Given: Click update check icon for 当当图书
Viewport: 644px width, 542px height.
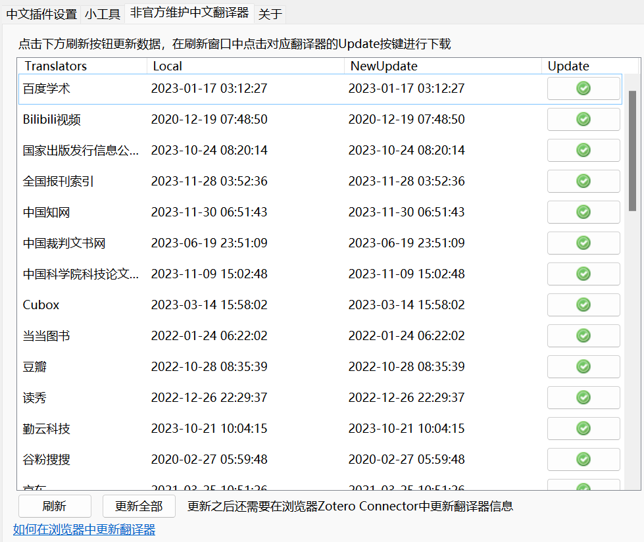Looking at the screenshot, I should (x=583, y=335).
